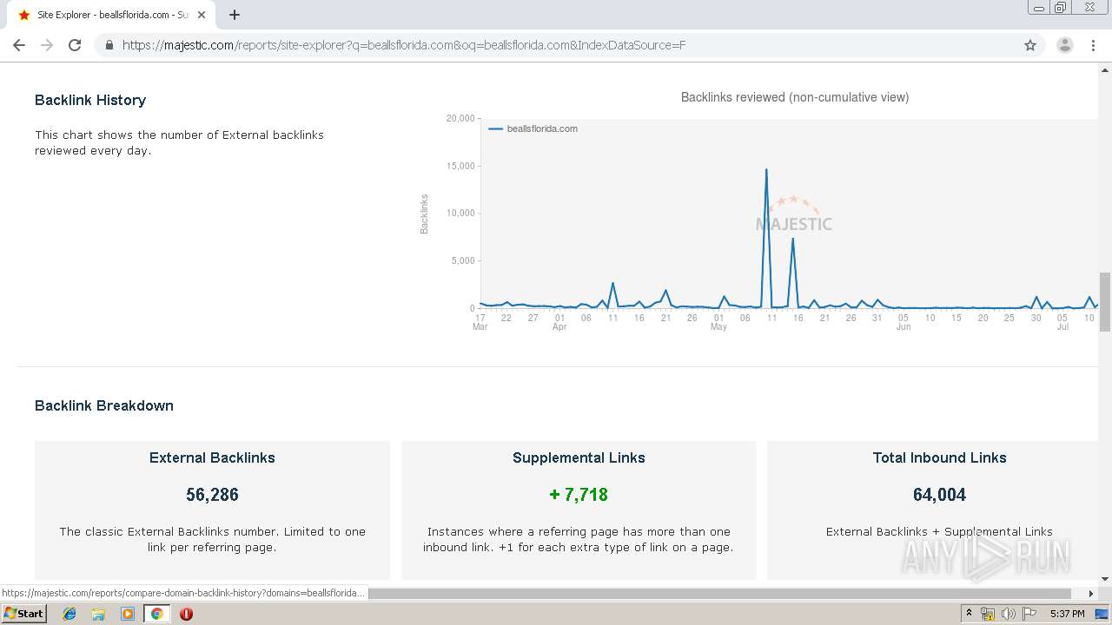Bookmark this page with the star icon
The width and height of the screenshot is (1112, 625).
[1030, 45]
